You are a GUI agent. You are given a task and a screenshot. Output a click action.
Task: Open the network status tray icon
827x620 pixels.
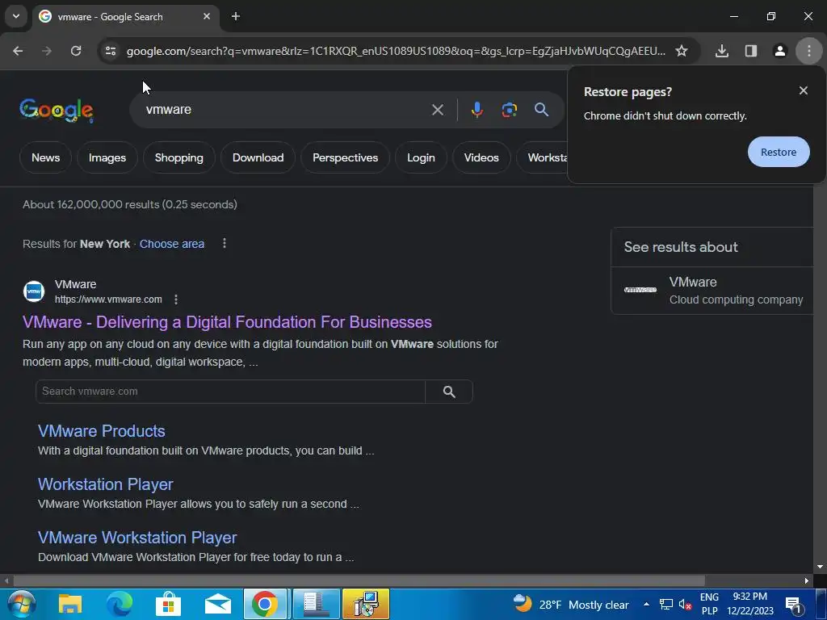click(666, 605)
